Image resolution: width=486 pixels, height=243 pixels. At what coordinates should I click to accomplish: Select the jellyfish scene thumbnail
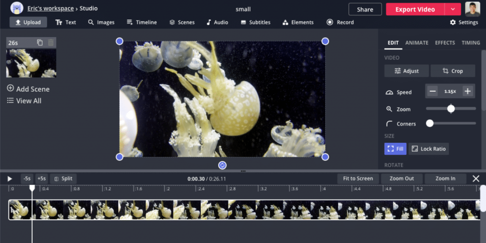[31, 63]
